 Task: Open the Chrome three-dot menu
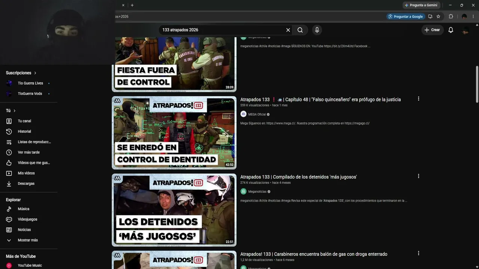tap(473, 16)
